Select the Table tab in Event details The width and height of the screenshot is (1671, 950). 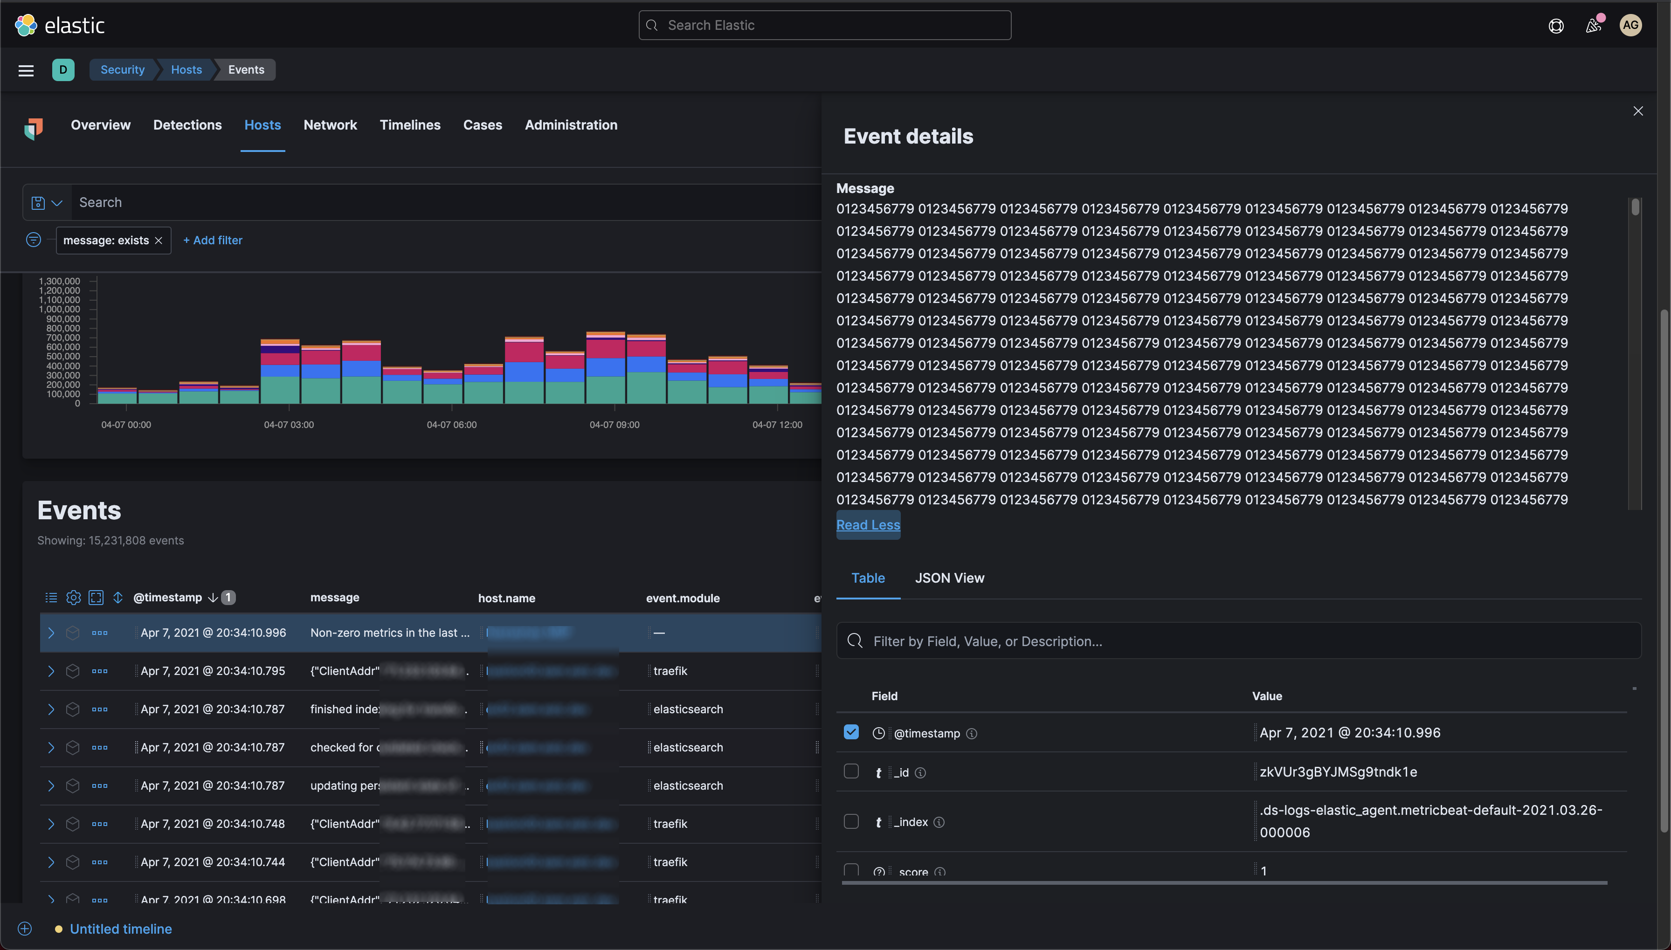point(868,578)
